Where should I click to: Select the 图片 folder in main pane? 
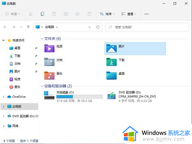pos(135,48)
